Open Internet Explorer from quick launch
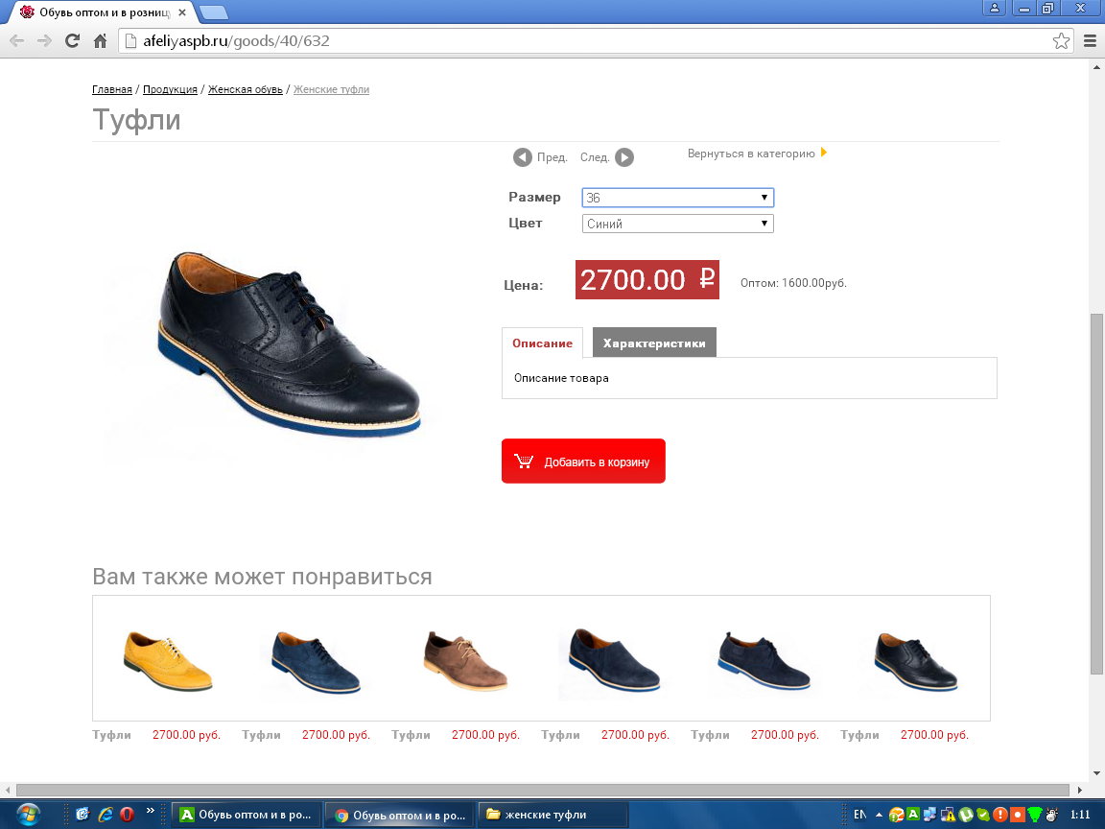 (105, 814)
